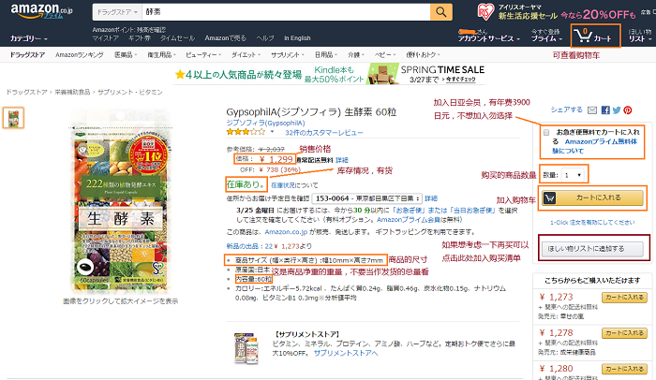This screenshot has height=380, width=656.
Task: Share on Pinterest icon
Action: [628, 110]
